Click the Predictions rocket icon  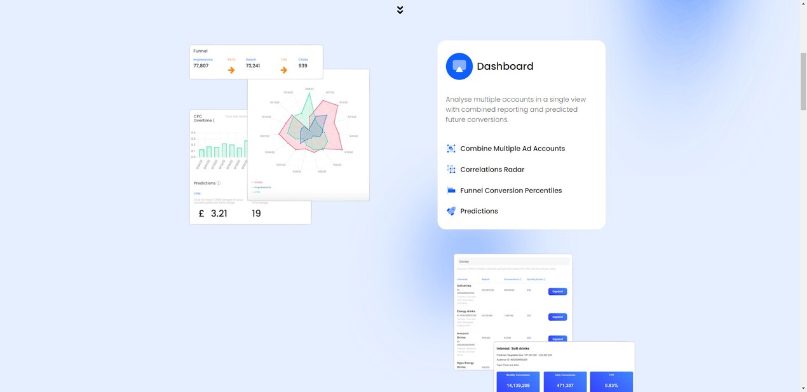click(x=451, y=211)
